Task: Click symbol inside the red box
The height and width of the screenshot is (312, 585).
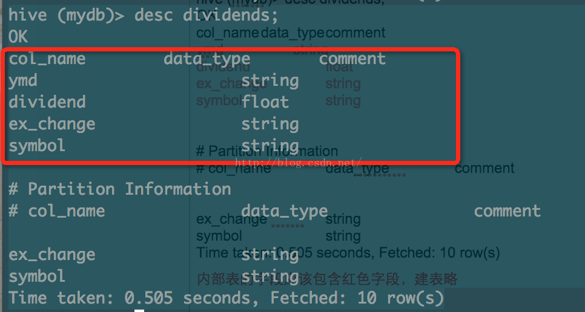Action: coord(37,146)
